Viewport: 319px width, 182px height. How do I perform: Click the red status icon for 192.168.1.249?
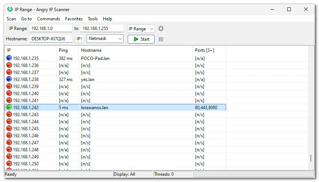(x=9, y=156)
